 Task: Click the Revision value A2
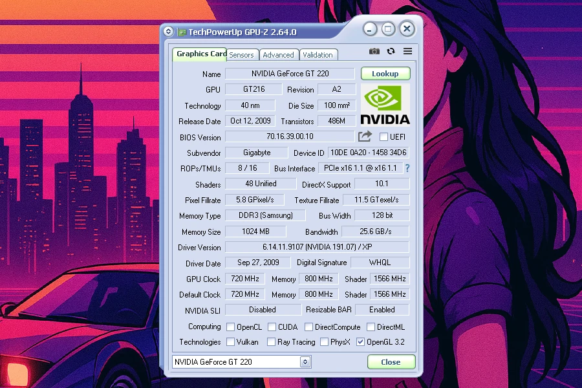337,89
